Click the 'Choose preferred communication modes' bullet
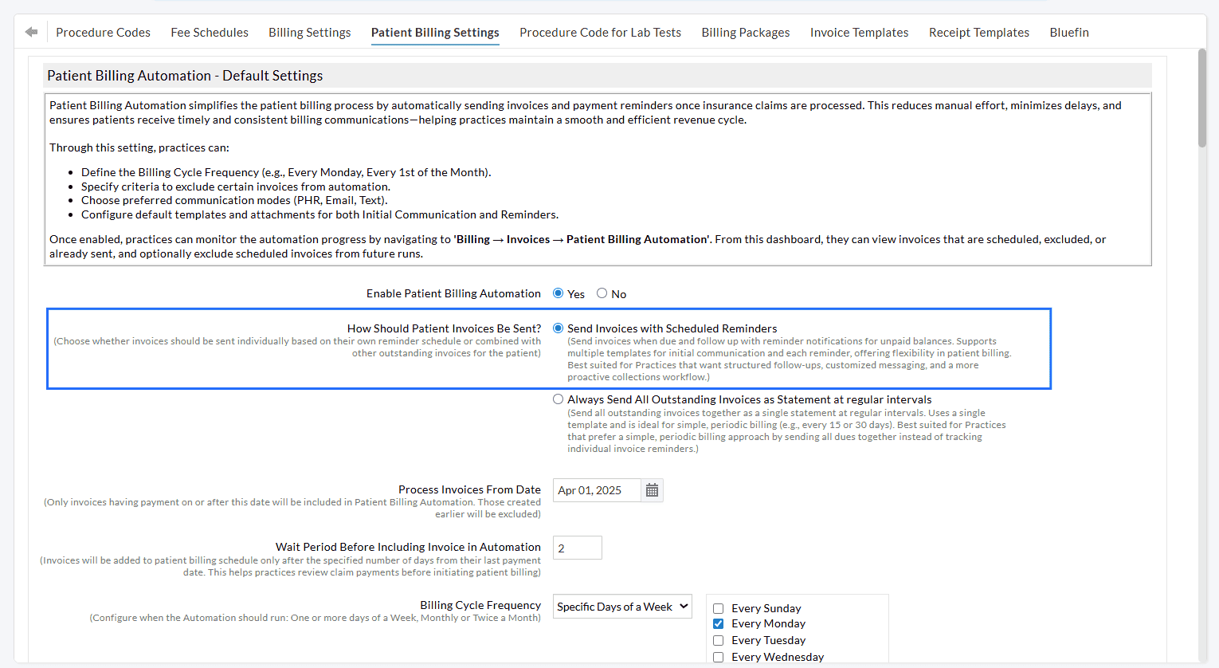The image size is (1219, 668). point(234,200)
